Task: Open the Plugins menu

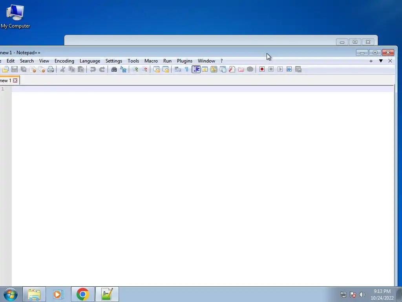Action: pyautogui.click(x=185, y=61)
